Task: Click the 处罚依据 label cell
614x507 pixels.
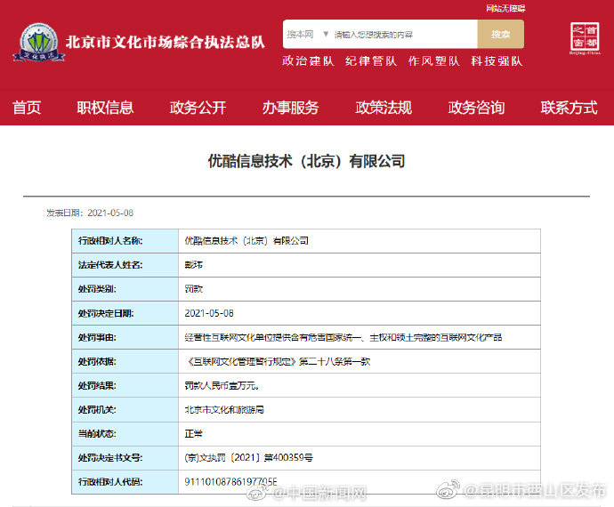Action: 125,361
